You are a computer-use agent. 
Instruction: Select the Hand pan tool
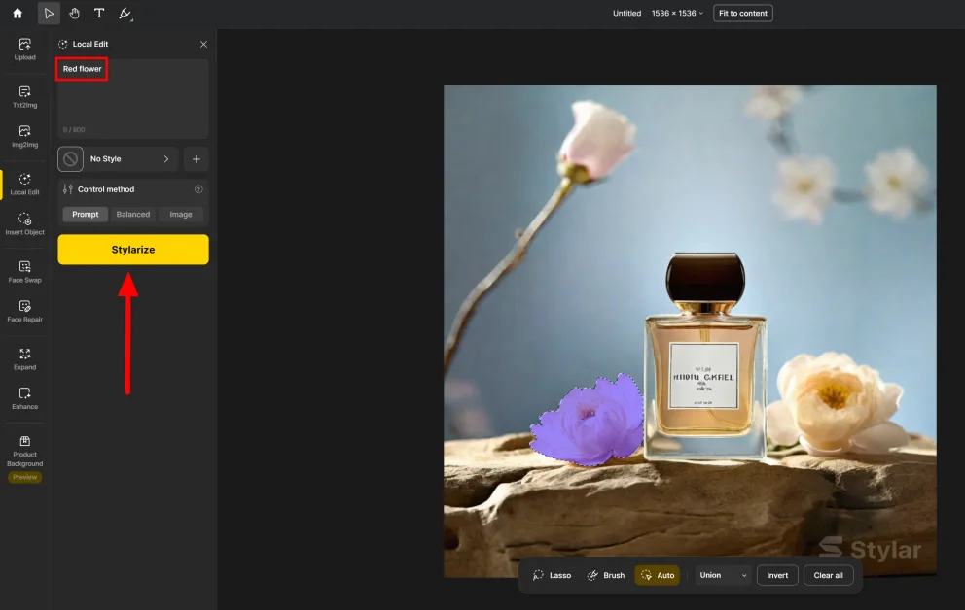pyautogui.click(x=74, y=14)
